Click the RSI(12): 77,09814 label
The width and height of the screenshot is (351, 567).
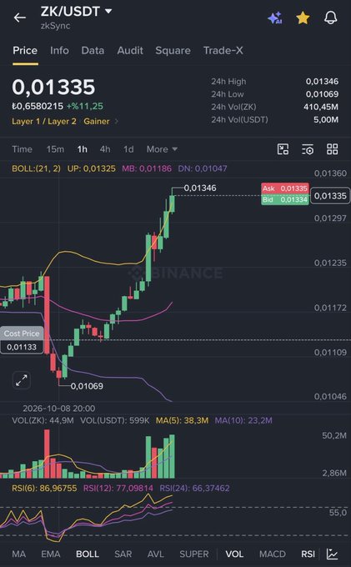(118, 488)
